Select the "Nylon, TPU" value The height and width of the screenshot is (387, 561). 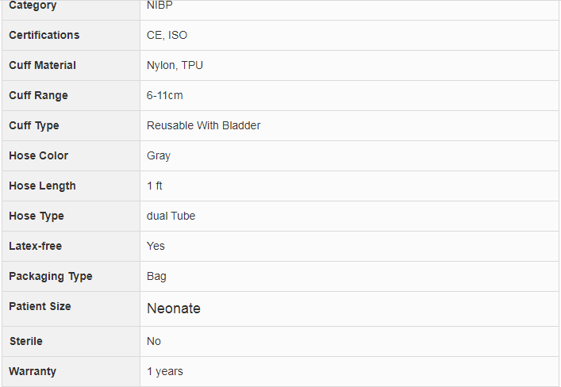175,65
